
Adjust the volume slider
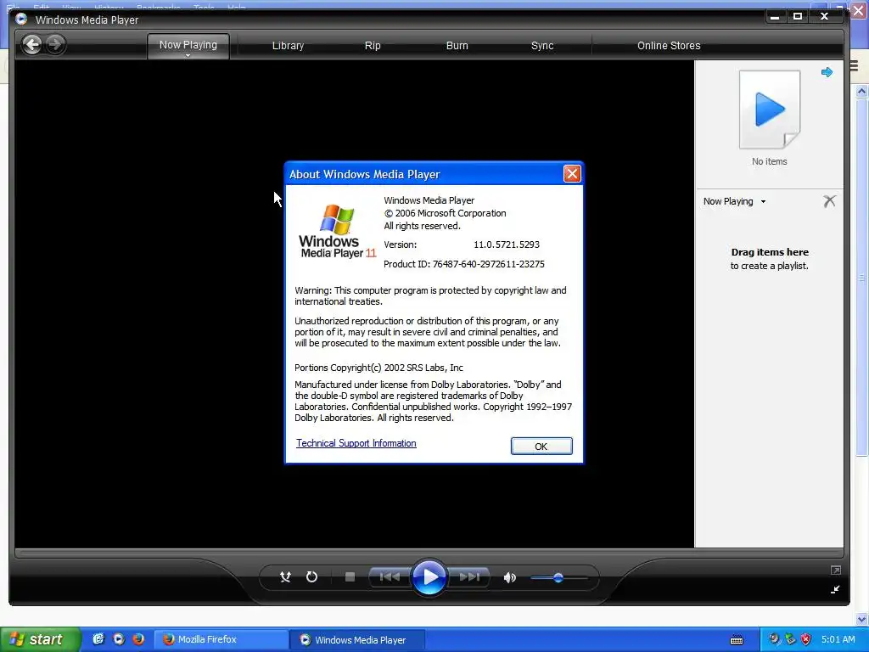click(558, 577)
